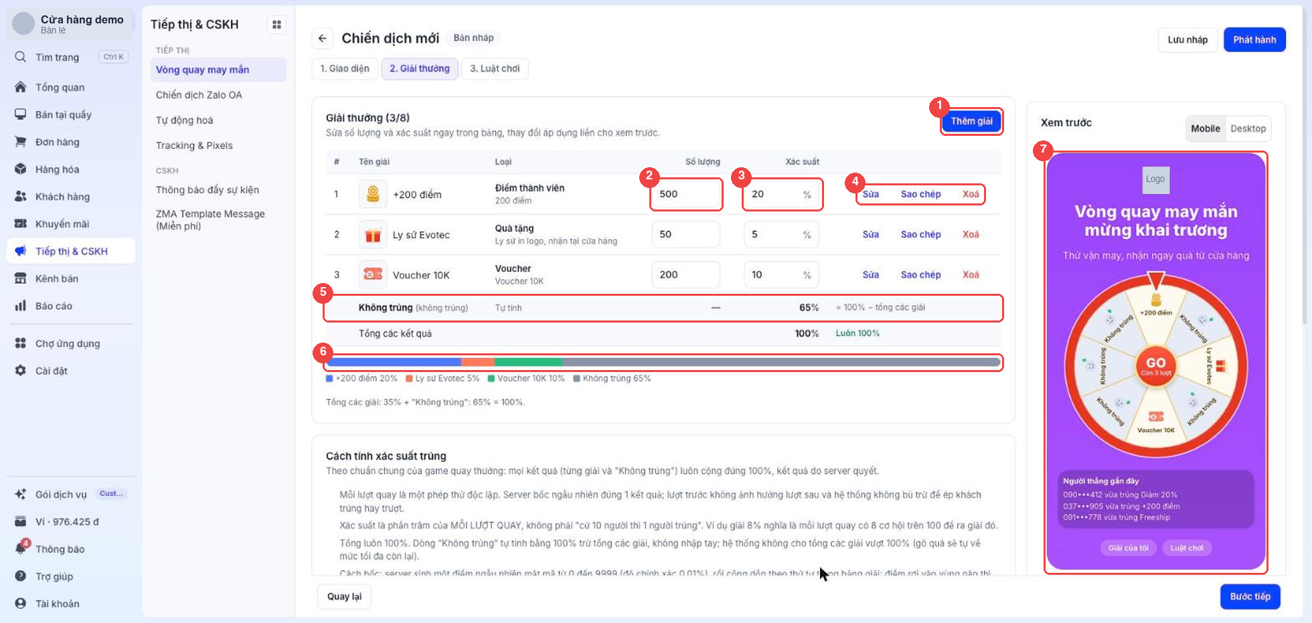Click the Chợ ứng dụng grid icon
This screenshot has width=1312, height=623.
(x=21, y=343)
